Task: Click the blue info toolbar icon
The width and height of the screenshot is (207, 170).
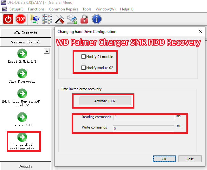Action: [97, 19]
